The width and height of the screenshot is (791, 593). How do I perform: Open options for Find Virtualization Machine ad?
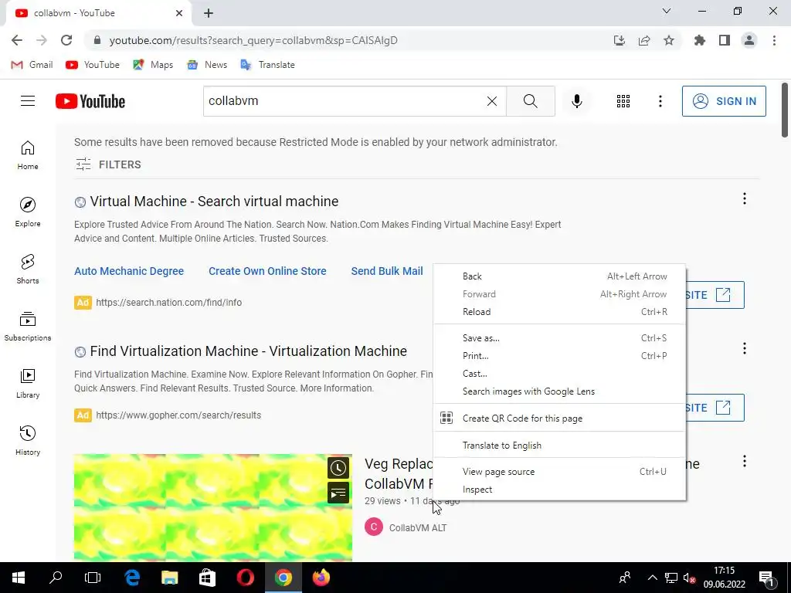(744, 348)
